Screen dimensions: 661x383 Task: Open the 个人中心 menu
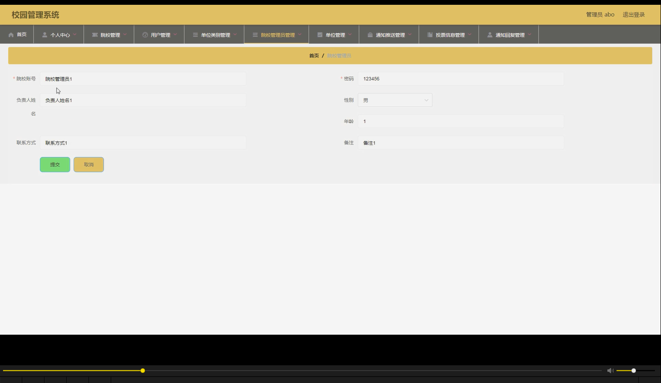click(59, 34)
